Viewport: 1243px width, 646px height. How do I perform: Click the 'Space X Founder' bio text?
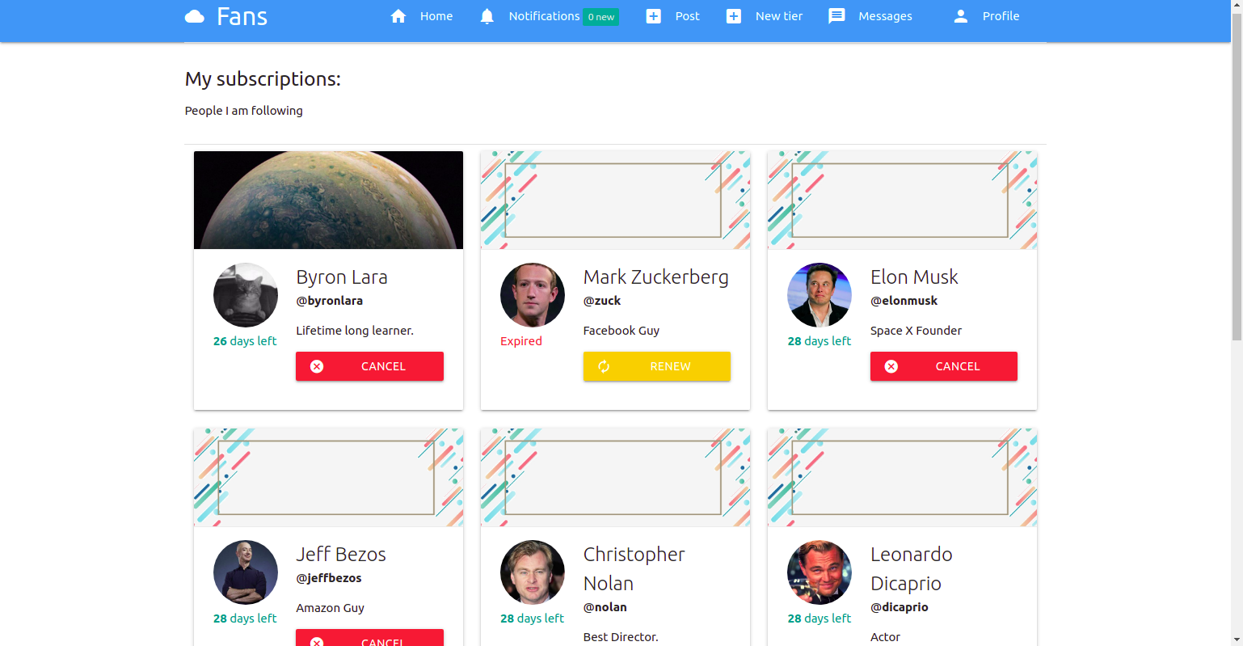916,331
